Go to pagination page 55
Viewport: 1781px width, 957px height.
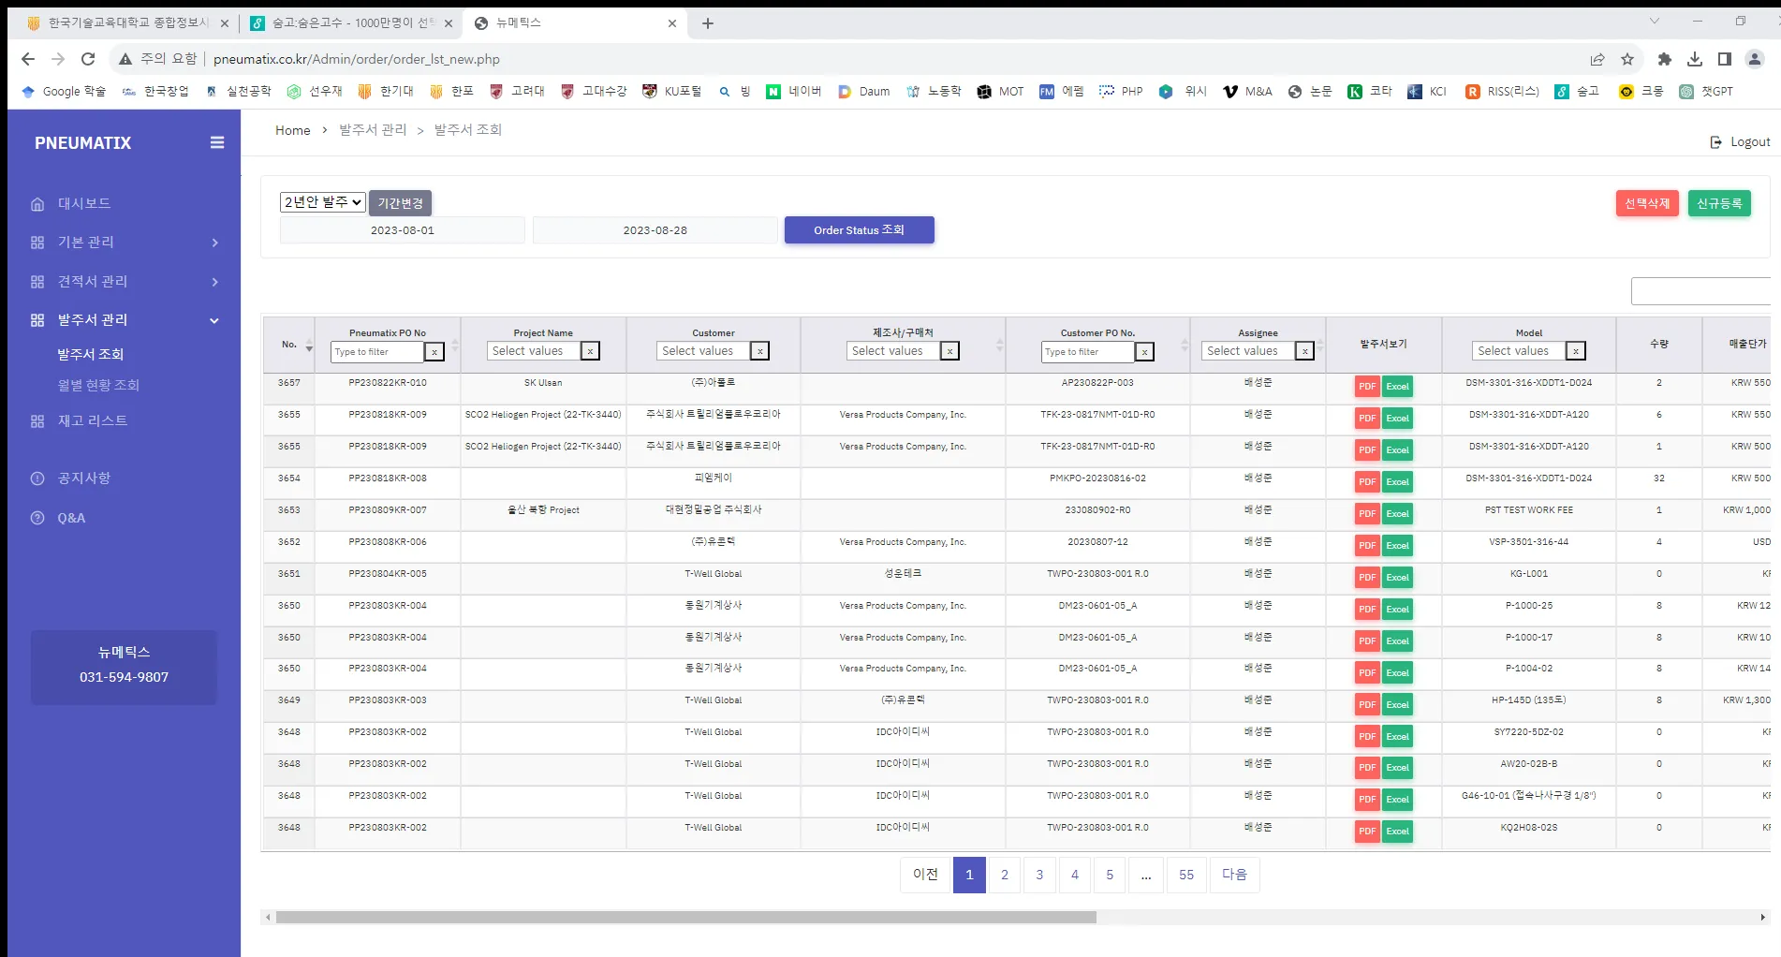1186,875
